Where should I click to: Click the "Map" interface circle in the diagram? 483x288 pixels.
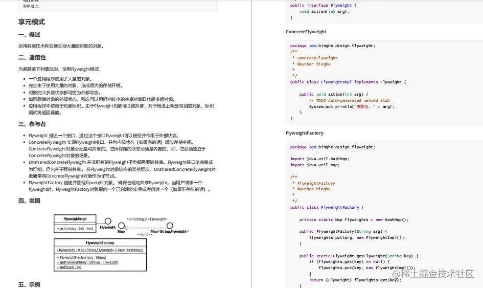click(121, 226)
